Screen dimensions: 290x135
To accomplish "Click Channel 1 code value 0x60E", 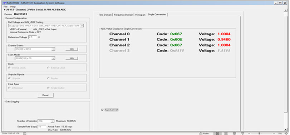I will (176, 40).
